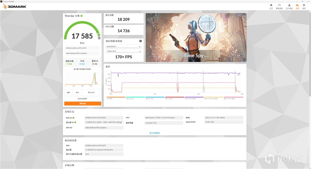Click the AMD Ryzen 9 7900 12-Core Processor field
The width and height of the screenshot is (311, 169).
pos(164,118)
